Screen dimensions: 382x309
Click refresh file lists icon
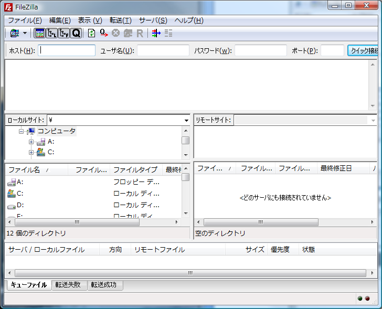pyautogui.click(x=92, y=33)
